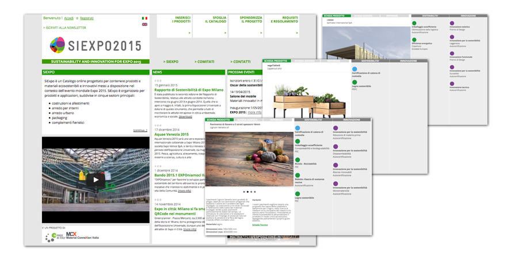Click the download link under sustainability report news
Screen dimensions: 518x259
[x=185, y=117]
